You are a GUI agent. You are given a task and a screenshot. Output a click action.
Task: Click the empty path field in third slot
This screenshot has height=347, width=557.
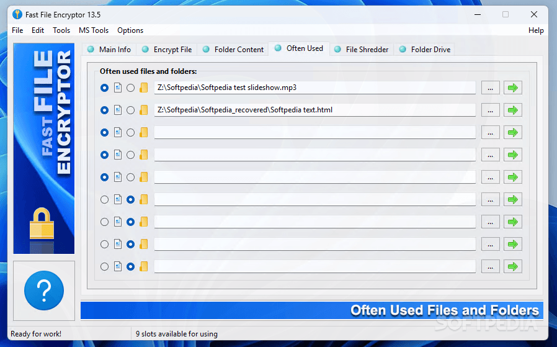tap(314, 133)
